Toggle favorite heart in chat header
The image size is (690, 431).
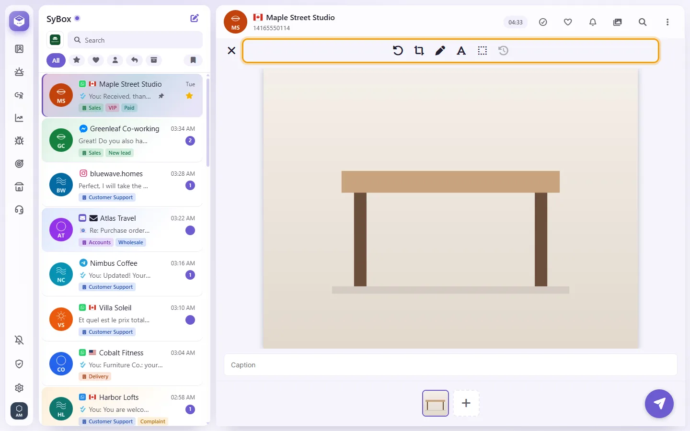point(568,22)
